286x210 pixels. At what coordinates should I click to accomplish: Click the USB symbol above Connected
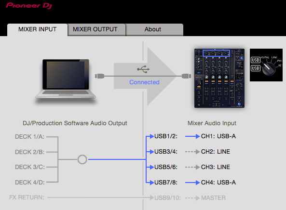tap(143, 69)
